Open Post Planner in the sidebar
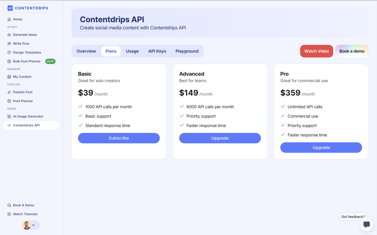Screen dimensions: 377x235 (x=23, y=101)
